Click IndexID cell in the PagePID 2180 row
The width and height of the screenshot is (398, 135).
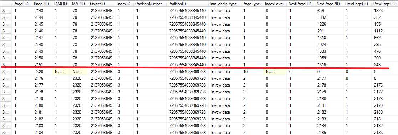pyautogui.click(x=124, y=105)
